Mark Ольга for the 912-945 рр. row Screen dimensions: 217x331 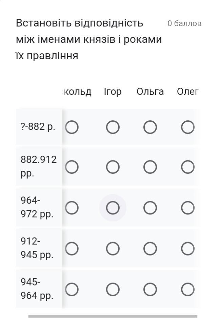tap(150, 249)
